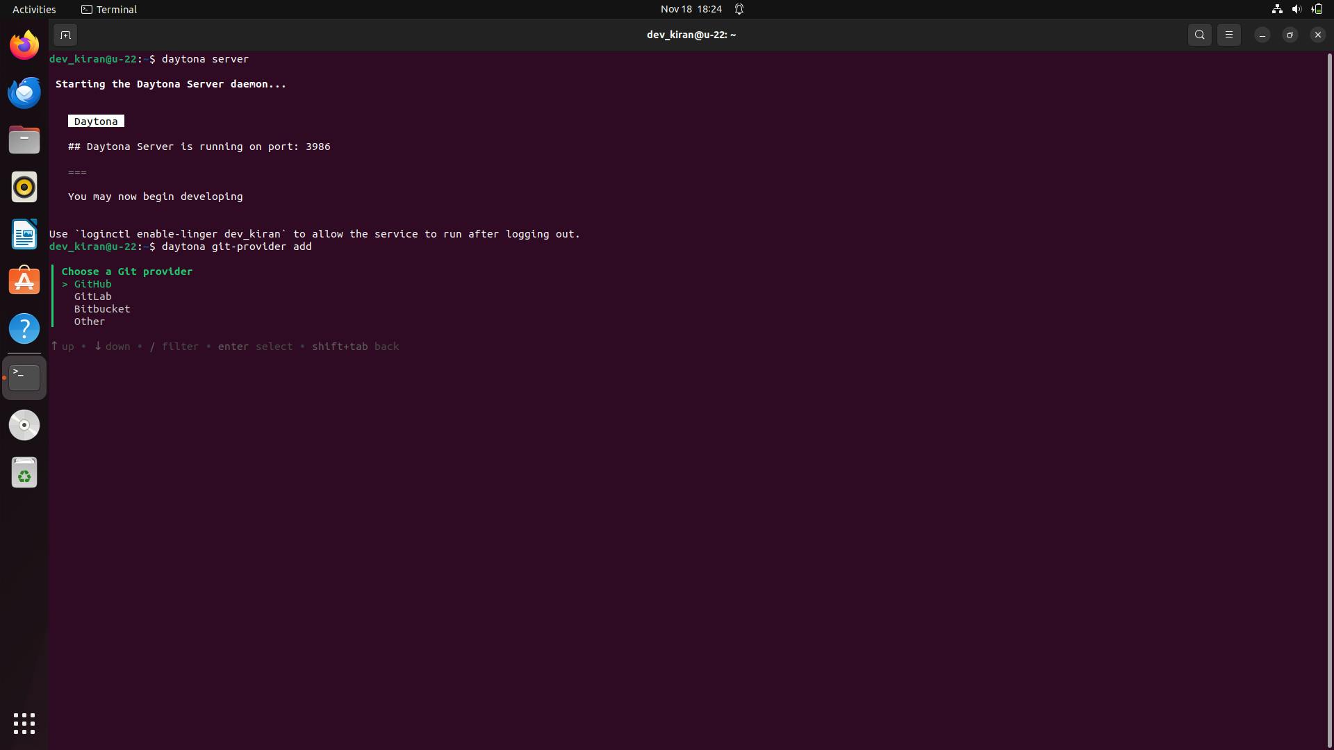Click the volume speaker icon
The image size is (1334, 750).
1296,9
